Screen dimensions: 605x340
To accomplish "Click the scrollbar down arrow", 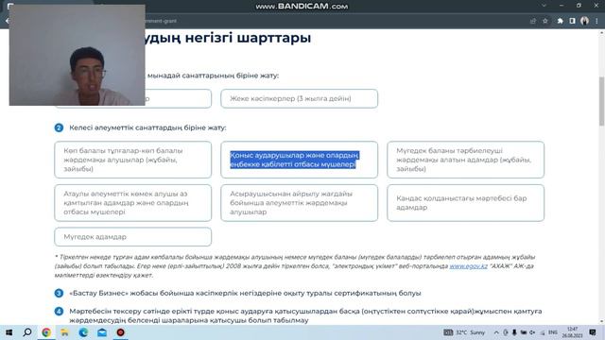I will [x=601, y=321].
